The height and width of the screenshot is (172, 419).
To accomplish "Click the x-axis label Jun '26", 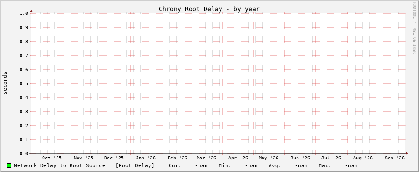I will coord(300,158).
